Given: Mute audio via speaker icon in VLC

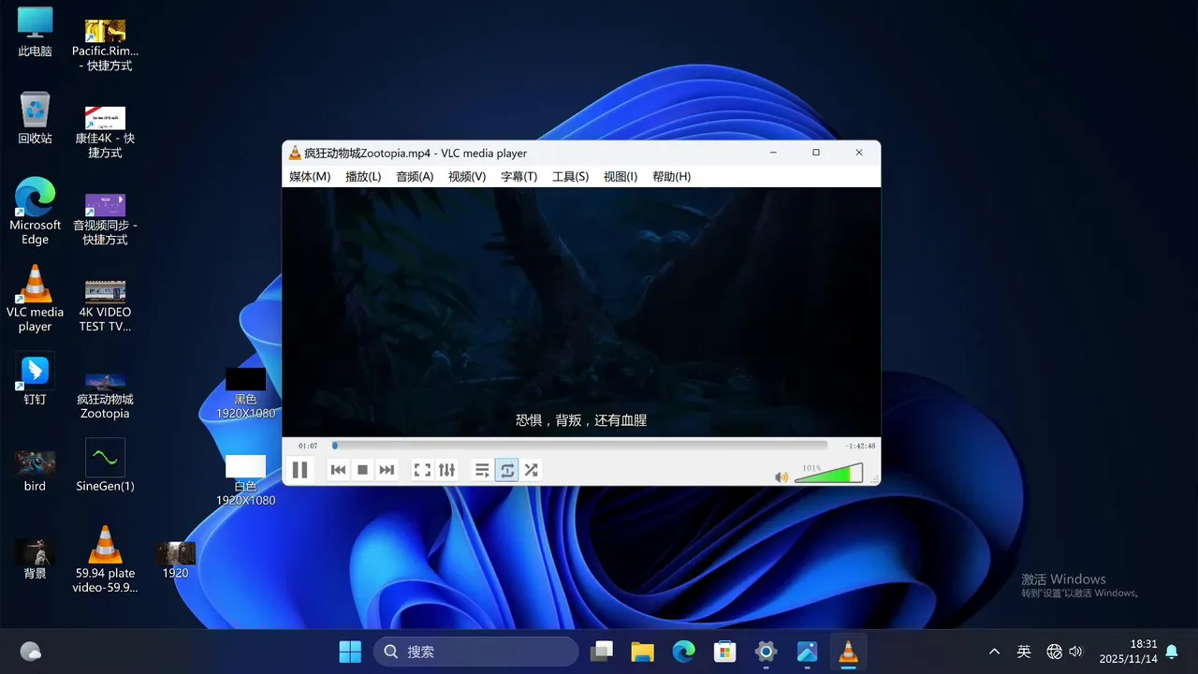Looking at the screenshot, I should [x=782, y=476].
